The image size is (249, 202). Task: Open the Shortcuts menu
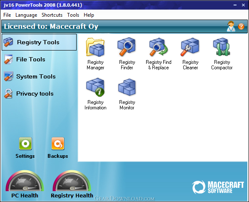52,15
